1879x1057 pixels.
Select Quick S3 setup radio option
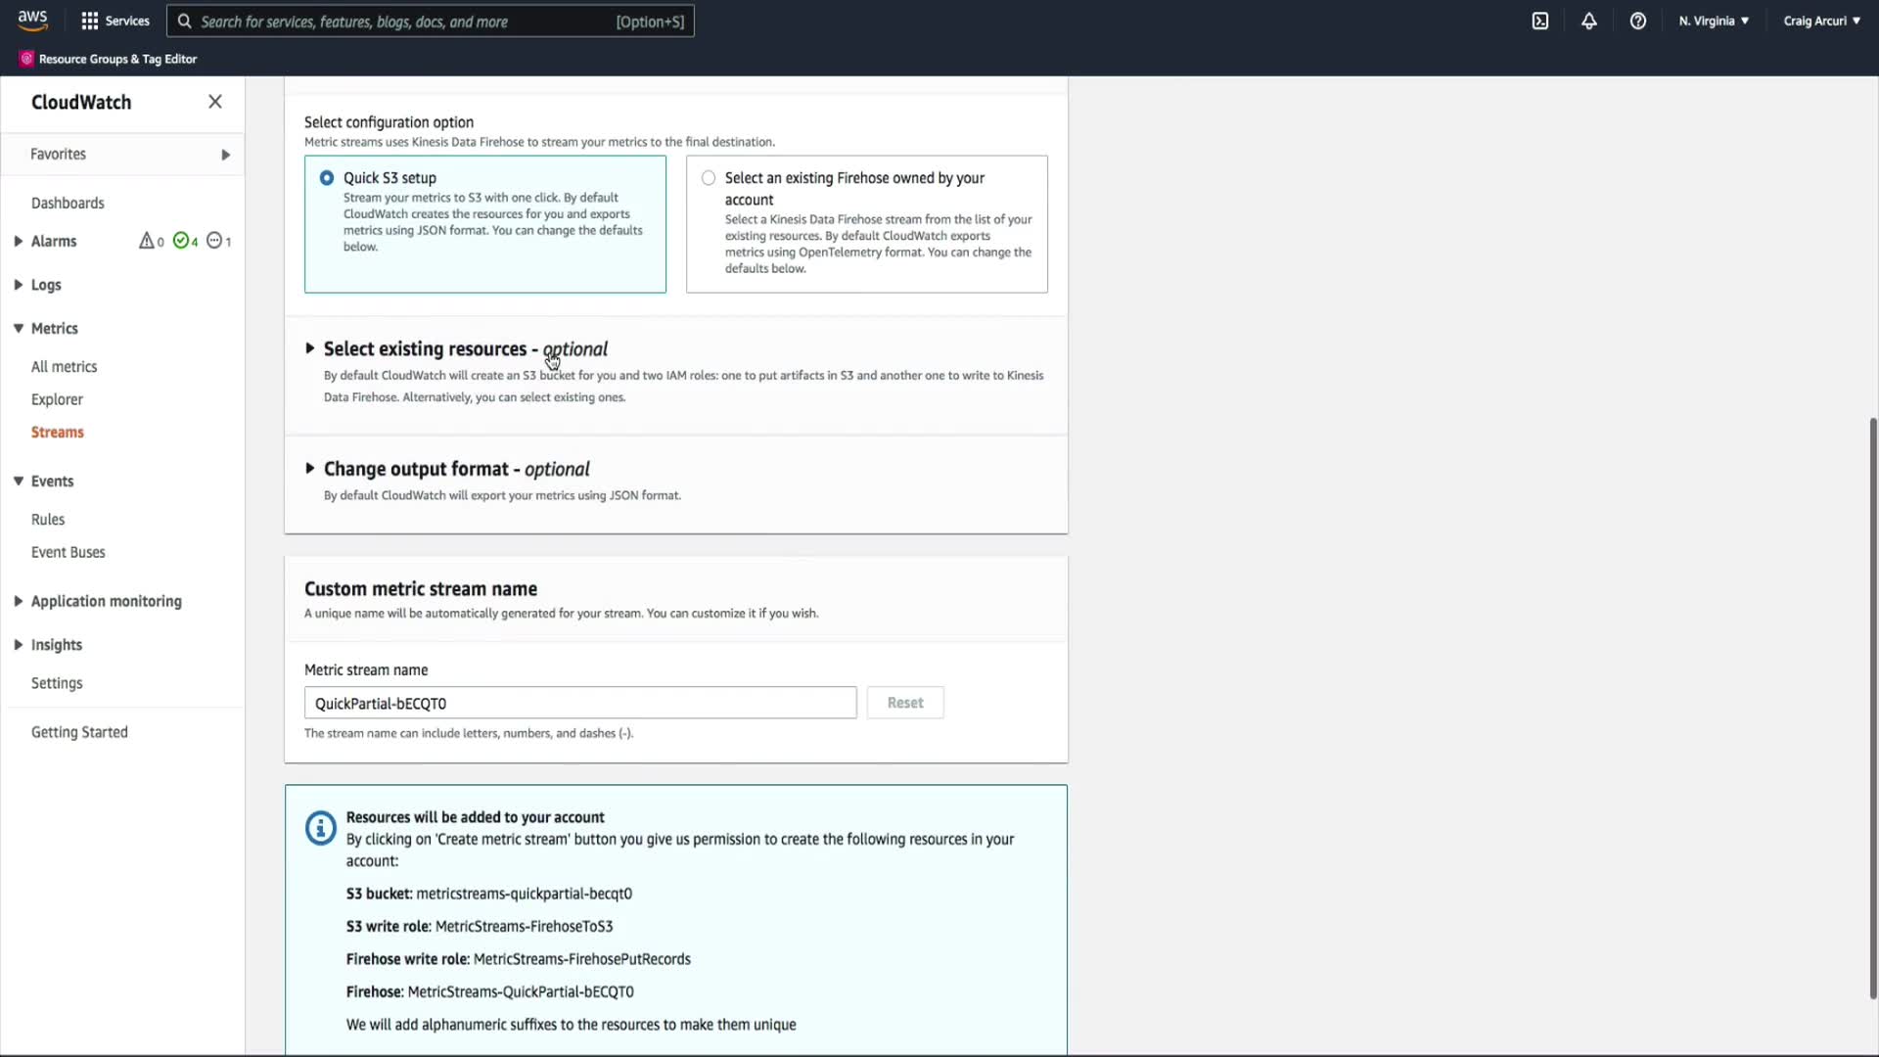coord(327,178)
